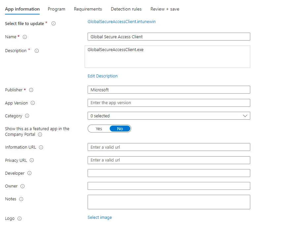
Task: Show the Developer info tooltip icon
Action: pos(29,173)
